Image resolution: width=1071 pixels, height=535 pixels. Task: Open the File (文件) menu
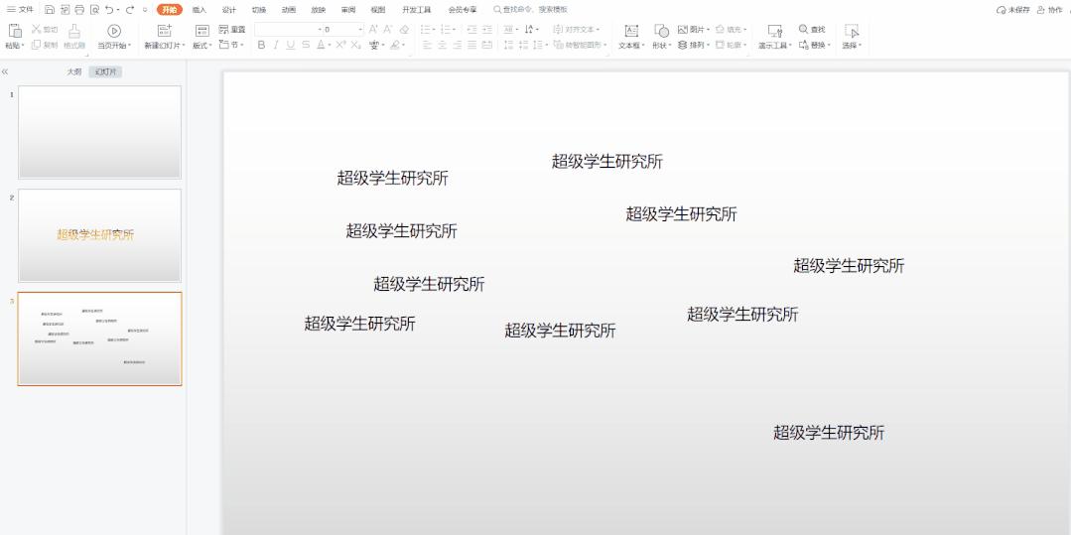tap(20, 10)
